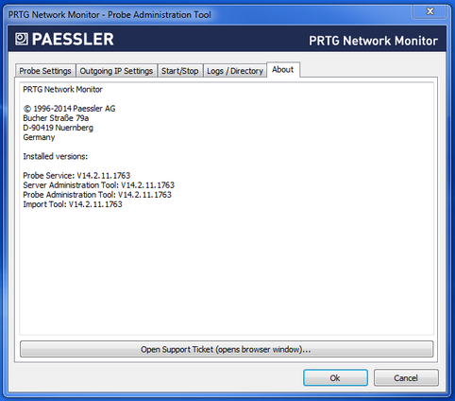The width and height of the screenshot is (455, 401).
Task: Close the window using the X button
Action: [430, 11]
